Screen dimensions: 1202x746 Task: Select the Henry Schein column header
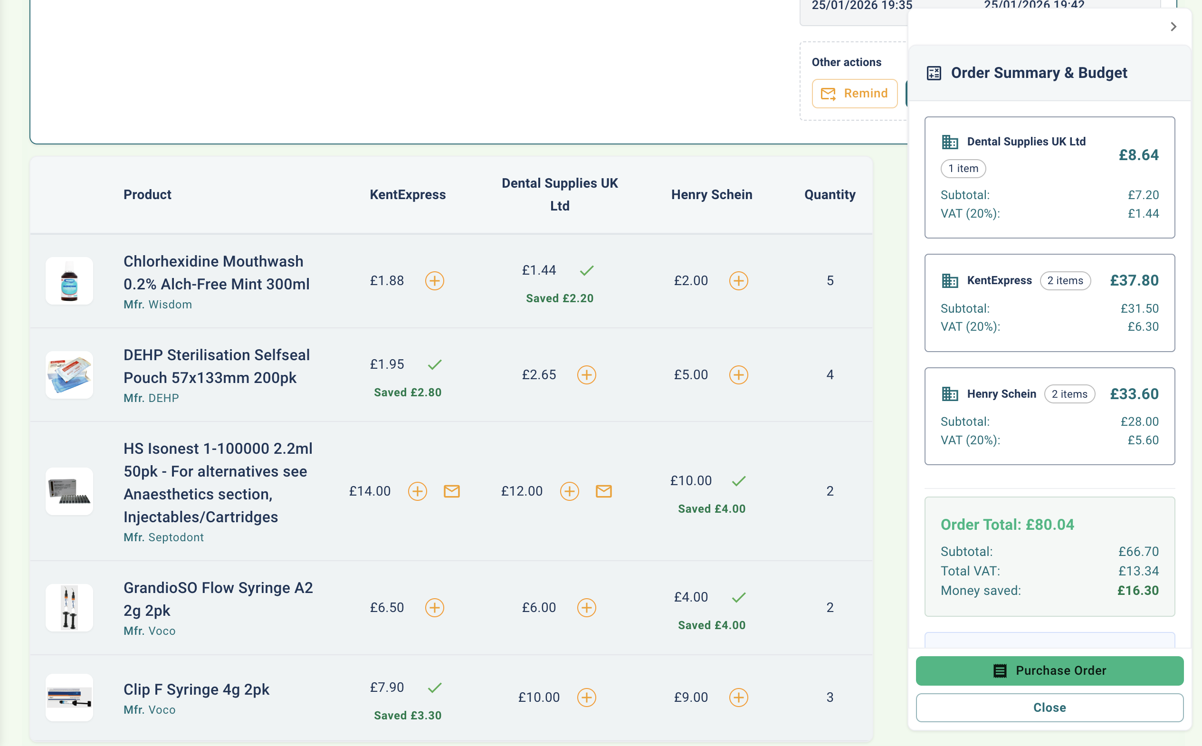click(x=711, y=194)
